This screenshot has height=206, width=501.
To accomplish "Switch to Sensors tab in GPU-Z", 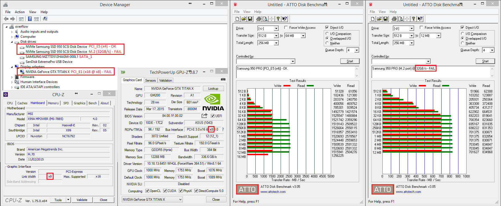I will [150, 80].
